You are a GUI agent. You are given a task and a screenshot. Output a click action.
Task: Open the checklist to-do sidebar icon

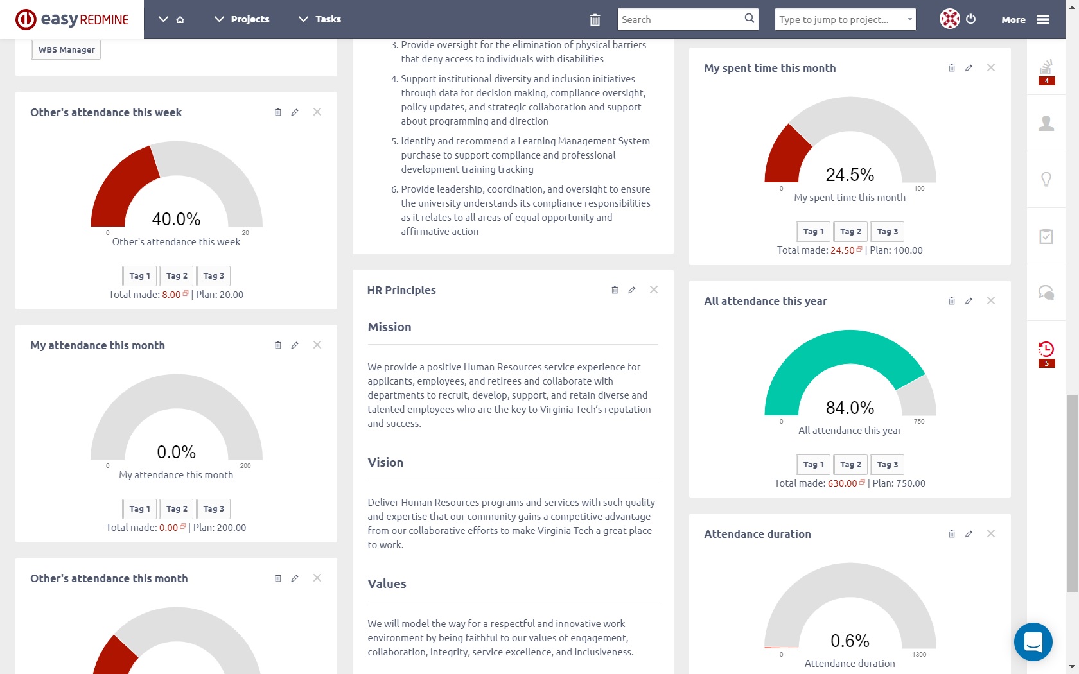[1046, 236]
